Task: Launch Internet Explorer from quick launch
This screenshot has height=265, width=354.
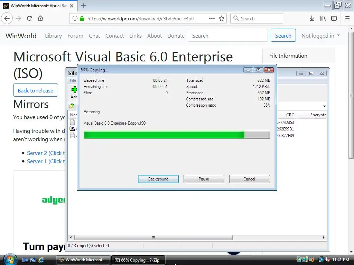Action: (x=41, y=260)
